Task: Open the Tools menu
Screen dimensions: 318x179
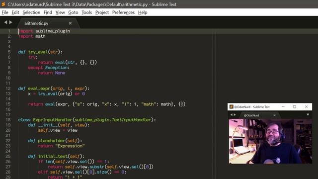Action: tap(86, 12)
